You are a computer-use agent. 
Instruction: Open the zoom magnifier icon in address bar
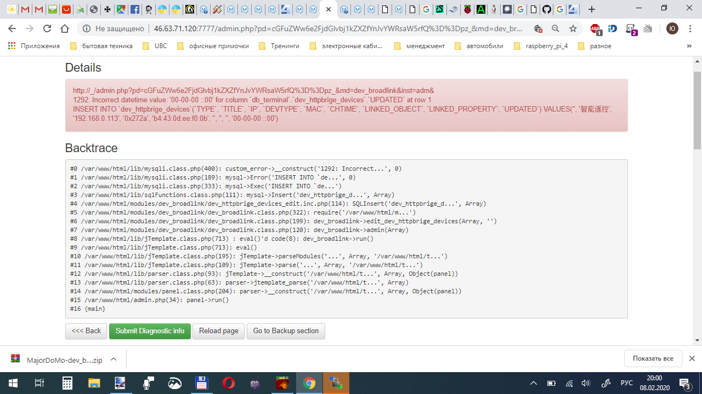pos(556,28)
